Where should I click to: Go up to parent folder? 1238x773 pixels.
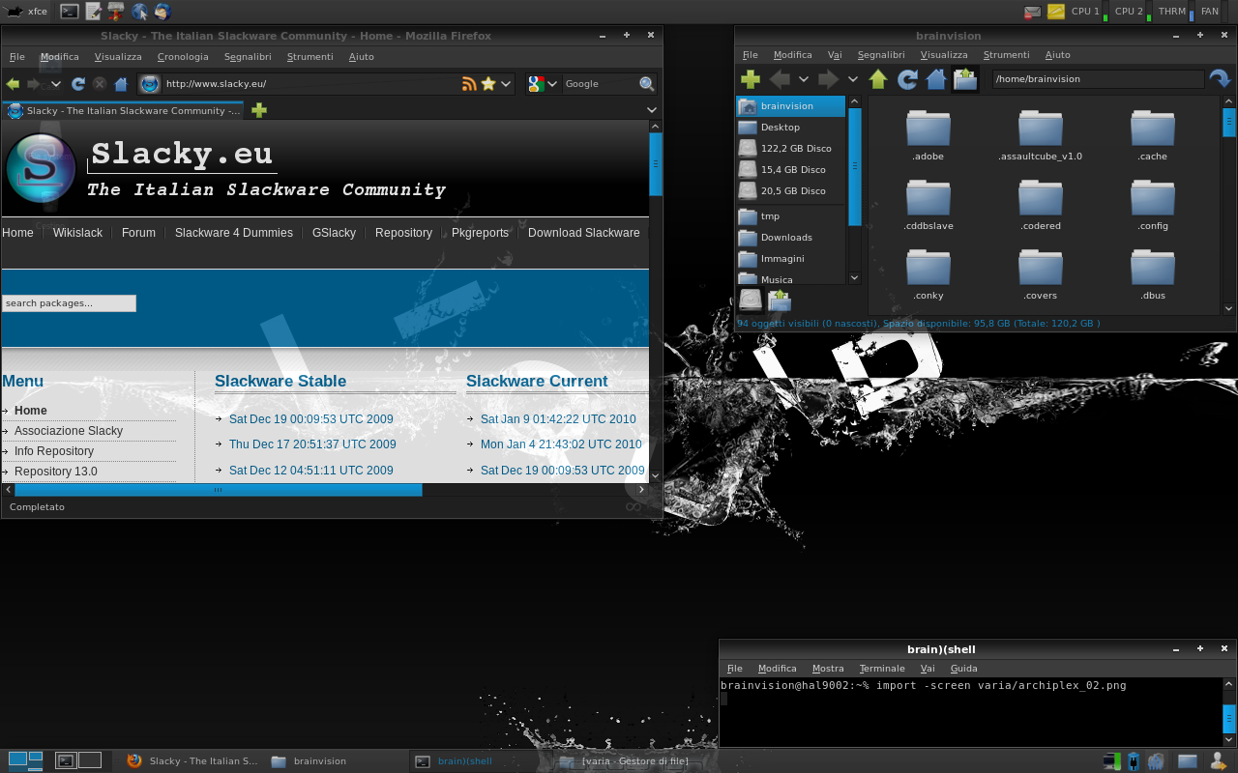pyautogui.click(x=878, y=79)
